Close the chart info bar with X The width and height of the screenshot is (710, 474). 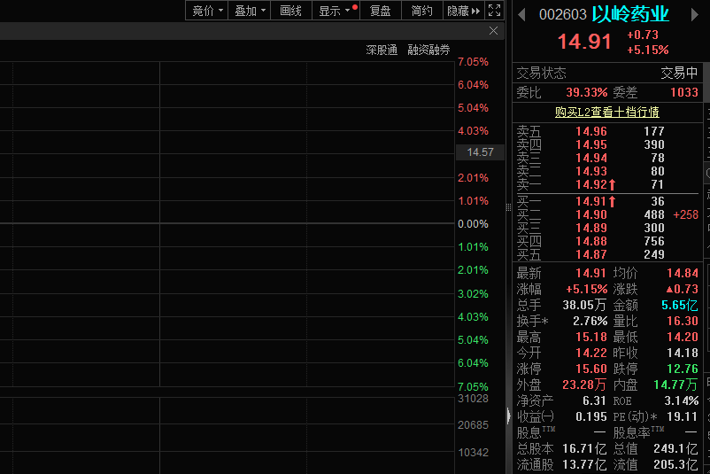click(x=494, y=31)
